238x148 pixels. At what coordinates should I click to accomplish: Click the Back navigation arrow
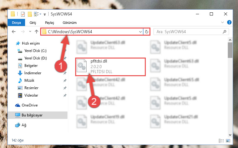tap(14, 32)
